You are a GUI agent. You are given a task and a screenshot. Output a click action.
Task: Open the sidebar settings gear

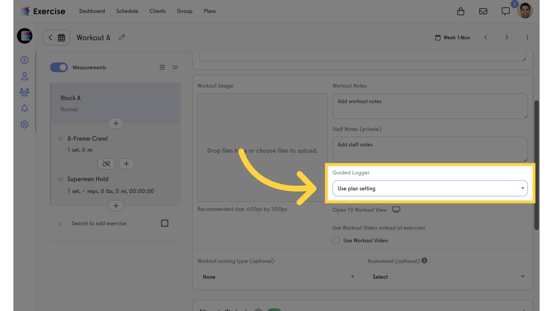tap(24, 124)
